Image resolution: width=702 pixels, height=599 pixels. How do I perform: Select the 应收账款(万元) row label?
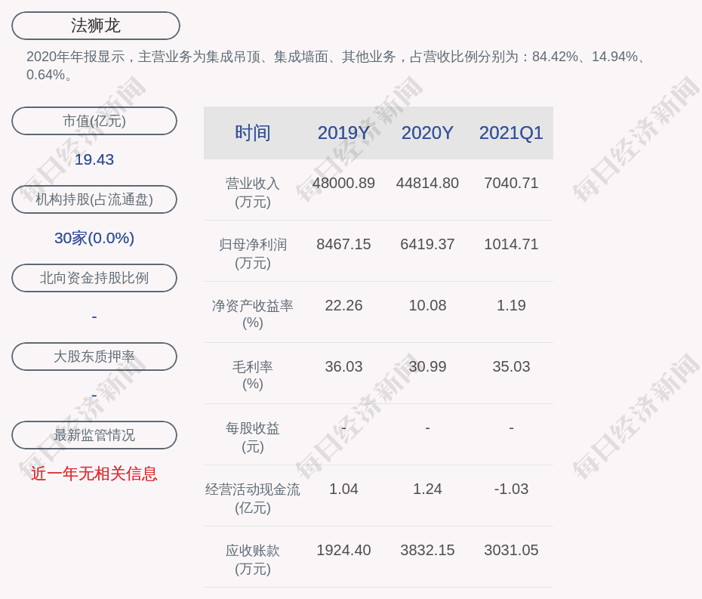[253, 560]
